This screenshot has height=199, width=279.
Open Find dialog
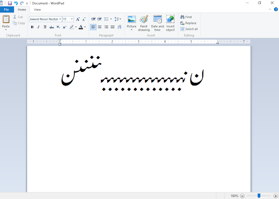186,17
